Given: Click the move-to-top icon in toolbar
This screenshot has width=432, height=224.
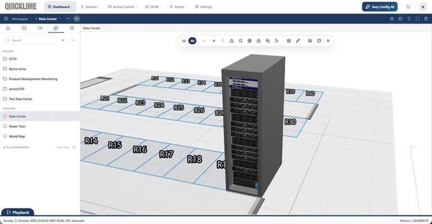Looking at the screenshot, I should coord(223,41).
